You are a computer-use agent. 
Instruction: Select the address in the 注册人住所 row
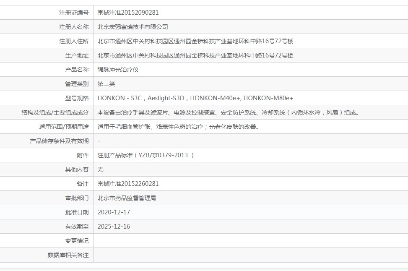(x=195, y=41)
